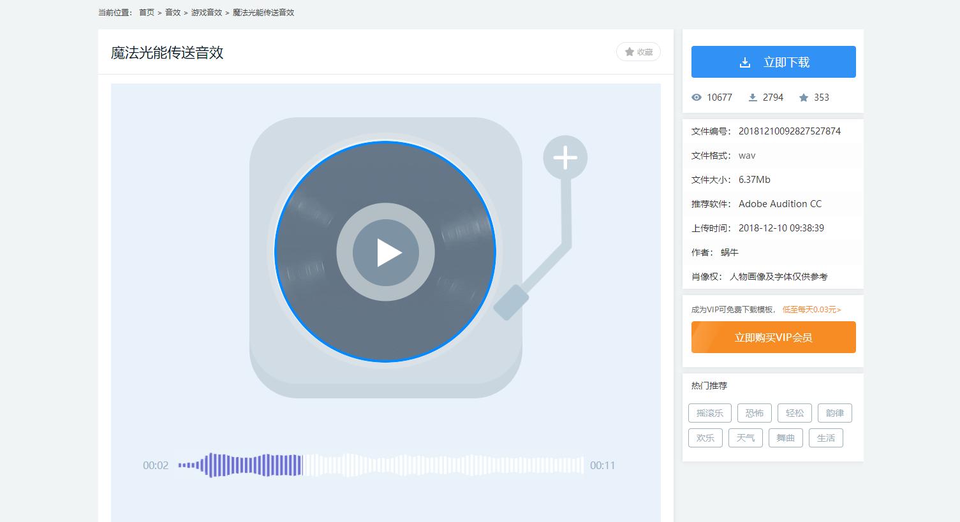Click the orange 立即购买VIP会员 button
This screenshot has width=960, height=522.
[x=773, y=337]
